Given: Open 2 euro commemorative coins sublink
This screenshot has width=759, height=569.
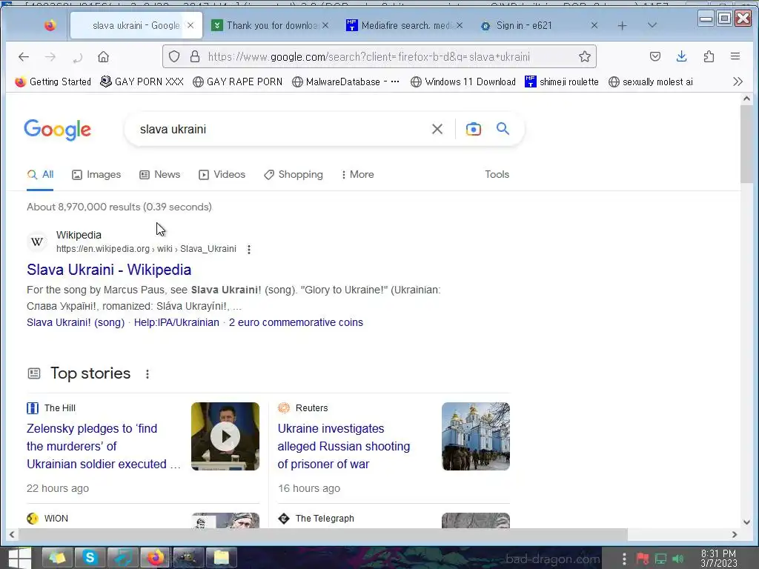Looking at the screenshot, I should pyautogui.click(x=296, y=323).
